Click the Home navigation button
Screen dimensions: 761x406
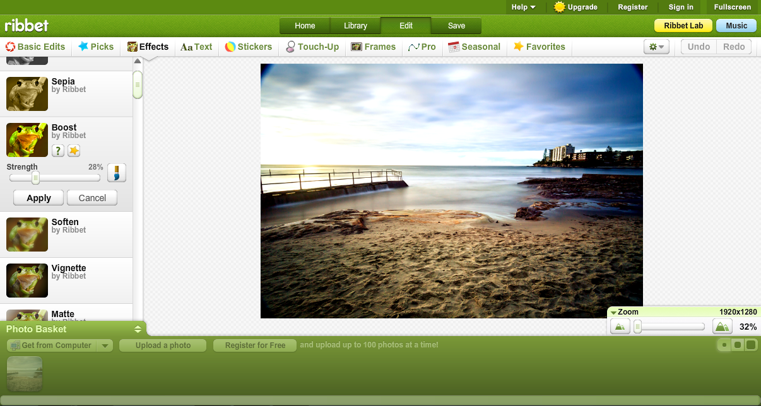305,26
